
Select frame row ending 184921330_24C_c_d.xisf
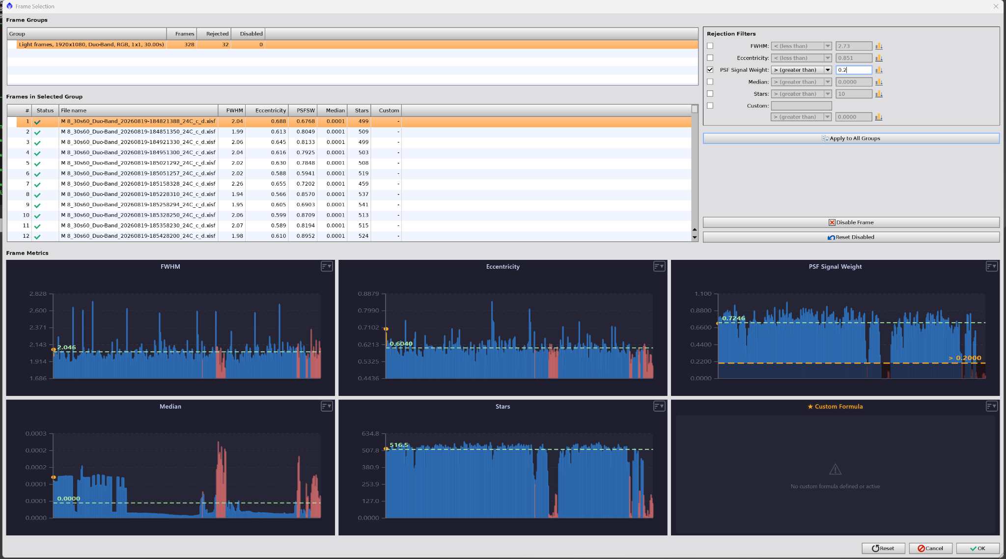click(349, 142)
